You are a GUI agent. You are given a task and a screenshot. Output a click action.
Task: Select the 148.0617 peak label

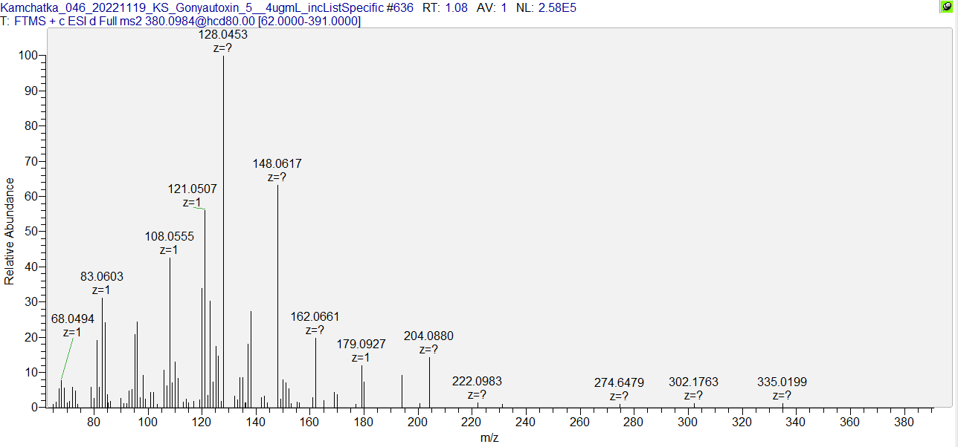[277, 164]
